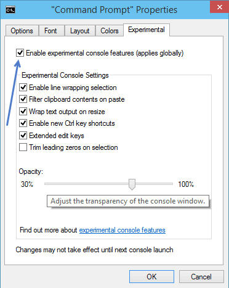Disable Wrap text output on resize
This screenshot has height=288, width=229.
23,112
